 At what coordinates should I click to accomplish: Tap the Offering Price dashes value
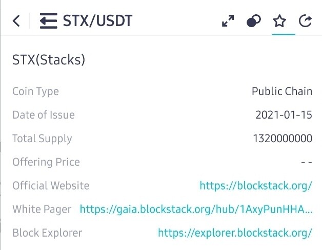click(x=307, y=163)
